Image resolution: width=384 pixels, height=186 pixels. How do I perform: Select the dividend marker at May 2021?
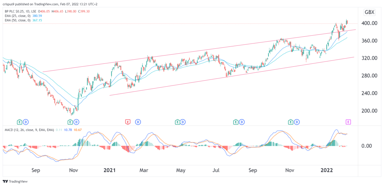click(x=183, y=121)
